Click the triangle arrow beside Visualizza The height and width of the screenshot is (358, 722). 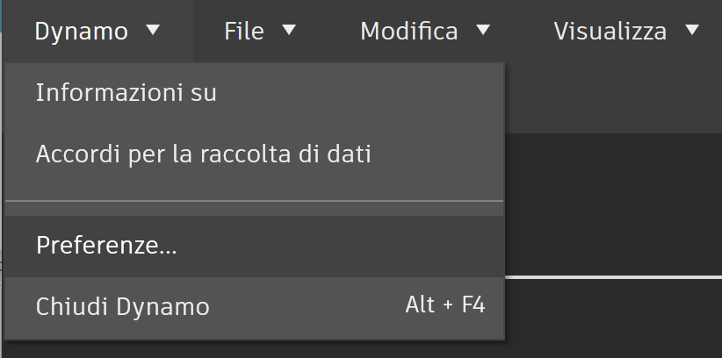tap(692, 30)
